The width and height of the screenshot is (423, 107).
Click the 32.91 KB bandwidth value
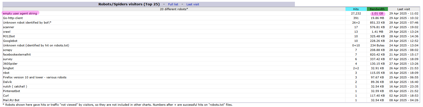click(x=377, y=68)
